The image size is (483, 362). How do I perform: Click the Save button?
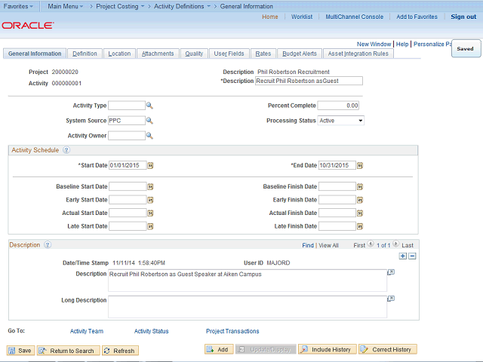tap(20, 351)
